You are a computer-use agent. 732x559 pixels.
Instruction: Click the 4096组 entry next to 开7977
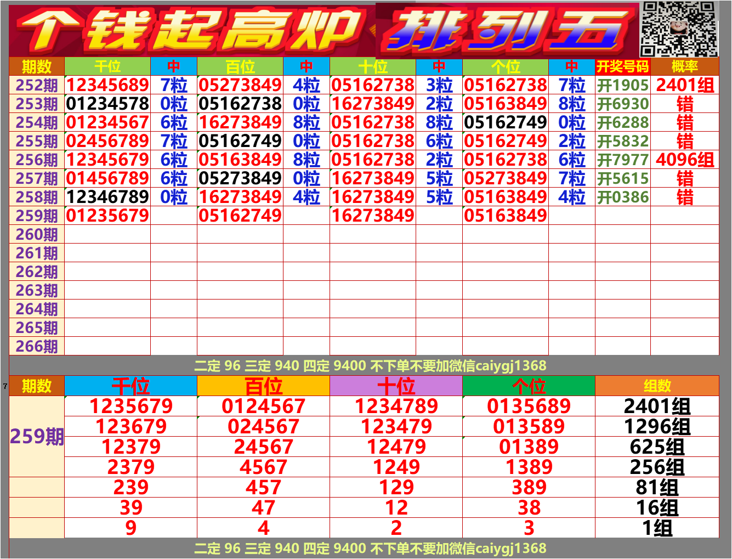tap(684, 159)
